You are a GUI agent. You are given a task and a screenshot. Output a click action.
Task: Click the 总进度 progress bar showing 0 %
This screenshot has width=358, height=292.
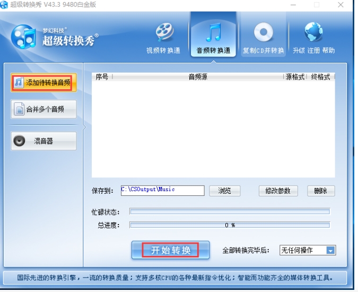tap(230, 225)
